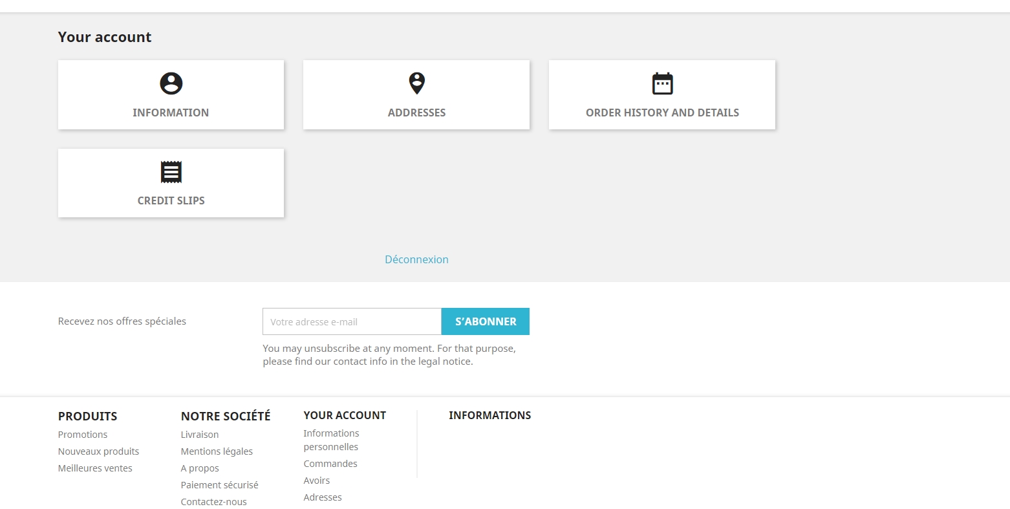The width and height of the screenshot is (1010, 509).
Task: Select the Addresses map pin icon
Action: pyautogui.click(x=417, y=83)
